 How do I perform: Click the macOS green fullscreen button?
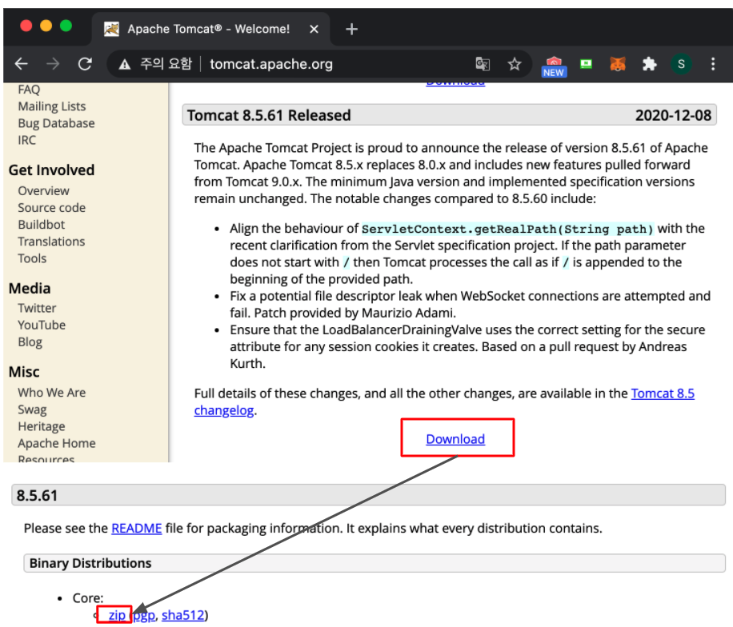coord(66,26)
